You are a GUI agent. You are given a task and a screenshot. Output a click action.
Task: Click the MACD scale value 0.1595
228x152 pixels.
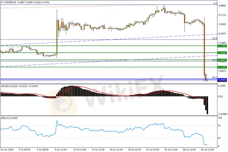click(x=222, y=86)
